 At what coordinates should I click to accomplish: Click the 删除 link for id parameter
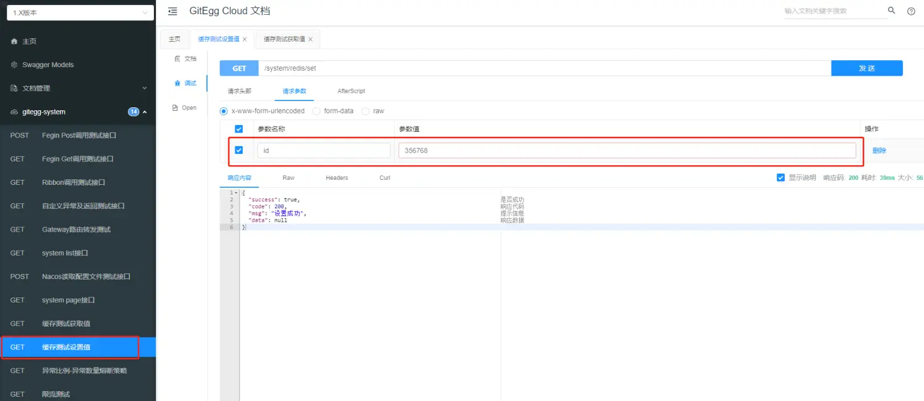[879, 150]
